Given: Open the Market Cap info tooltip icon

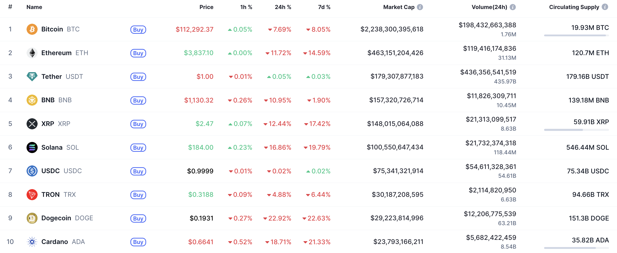Looking at the screenshot, I should tap(420, 7).
